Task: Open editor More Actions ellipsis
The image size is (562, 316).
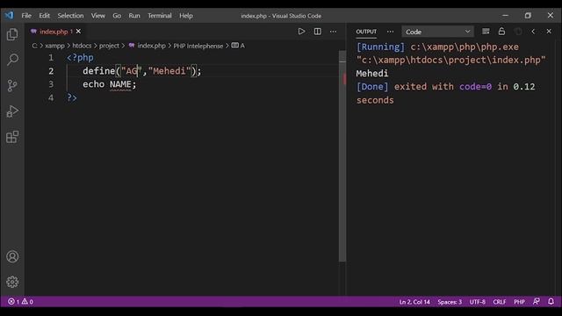Action: click(334, 32)
